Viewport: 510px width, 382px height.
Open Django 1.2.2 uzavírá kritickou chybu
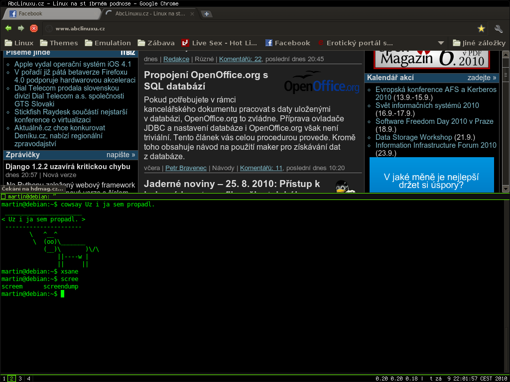click(68, 167)
